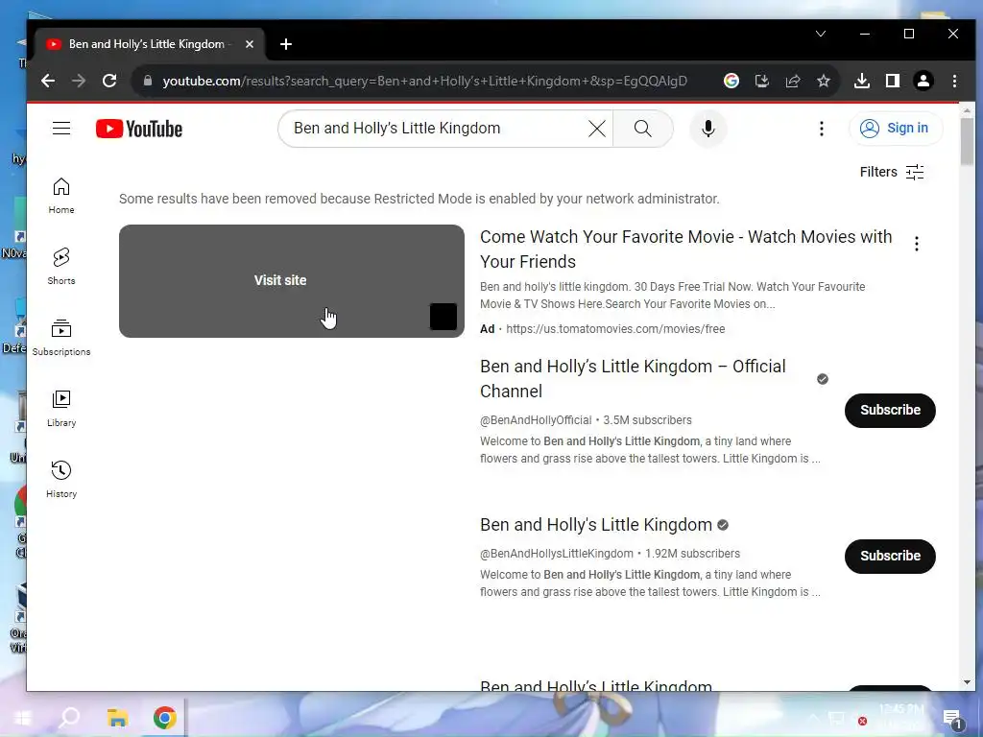The image size is (983, 737).
Task: Open the YouTube guide hamburger menu
Action: [61, 129]
